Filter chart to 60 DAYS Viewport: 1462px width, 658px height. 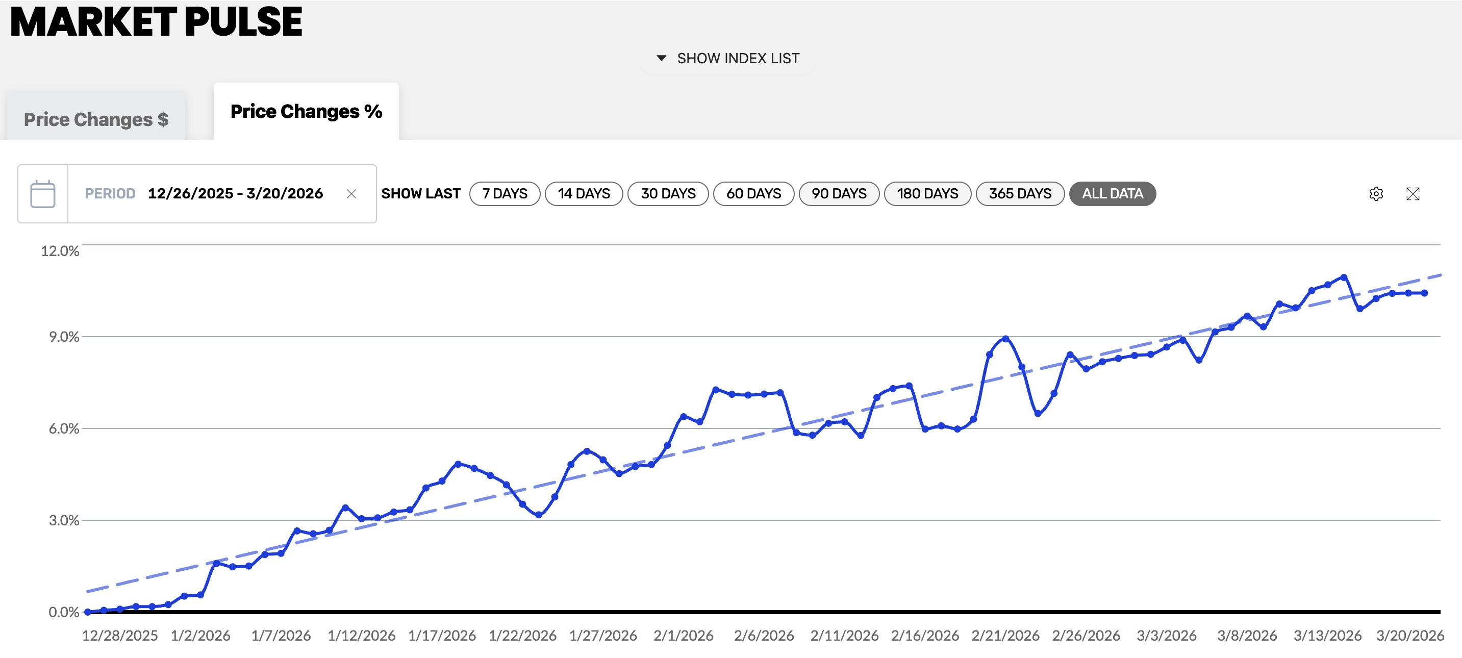coord(753,194)
